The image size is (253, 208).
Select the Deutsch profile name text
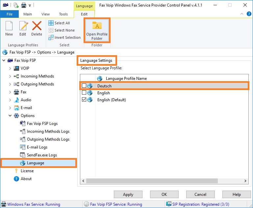click(104, 86)
